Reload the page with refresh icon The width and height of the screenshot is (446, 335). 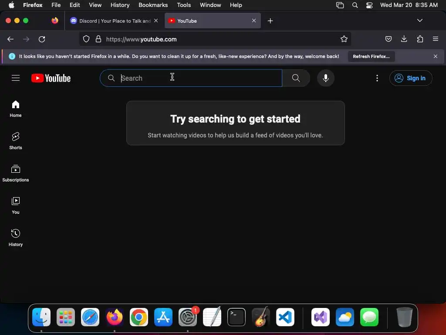(42, 39)
